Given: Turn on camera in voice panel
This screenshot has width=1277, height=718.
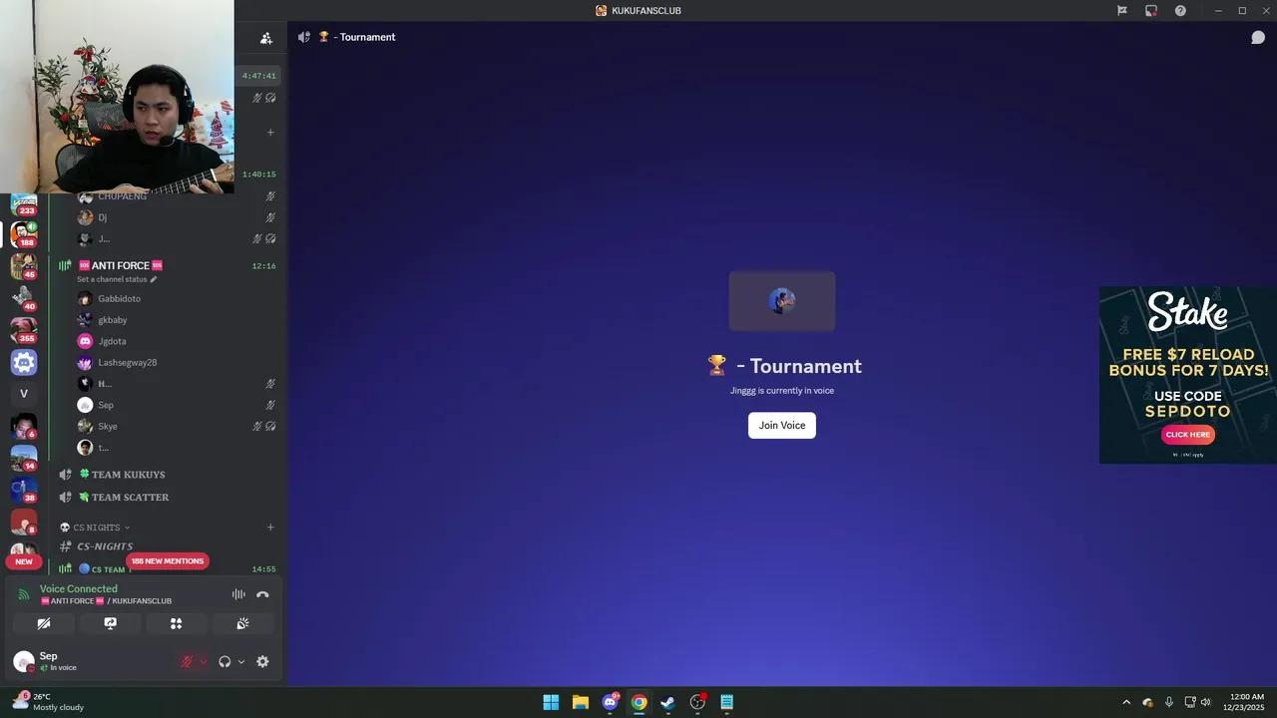Looking at the screenshot, I should pyautogui.click(x=44, y=623).
